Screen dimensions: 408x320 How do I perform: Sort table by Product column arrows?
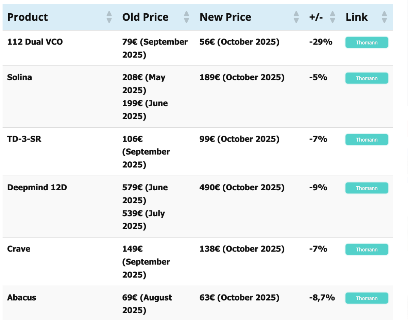pos(109,17)
